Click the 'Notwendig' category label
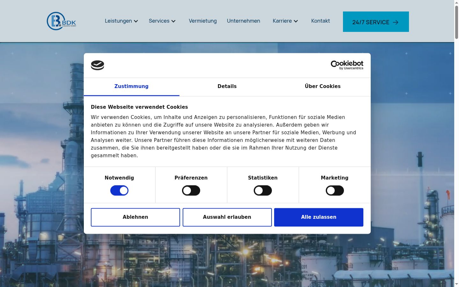Viewport: 459px width, 287px height. coord(119,178)
